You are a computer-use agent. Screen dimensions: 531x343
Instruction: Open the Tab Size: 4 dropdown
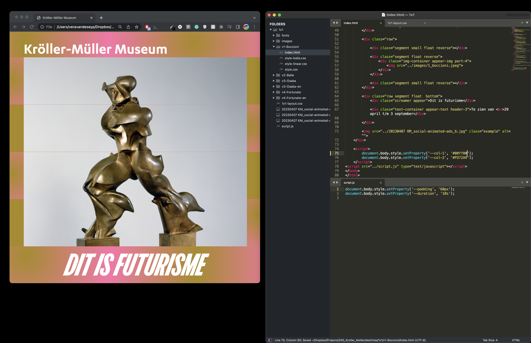click(x=490, y=340)
